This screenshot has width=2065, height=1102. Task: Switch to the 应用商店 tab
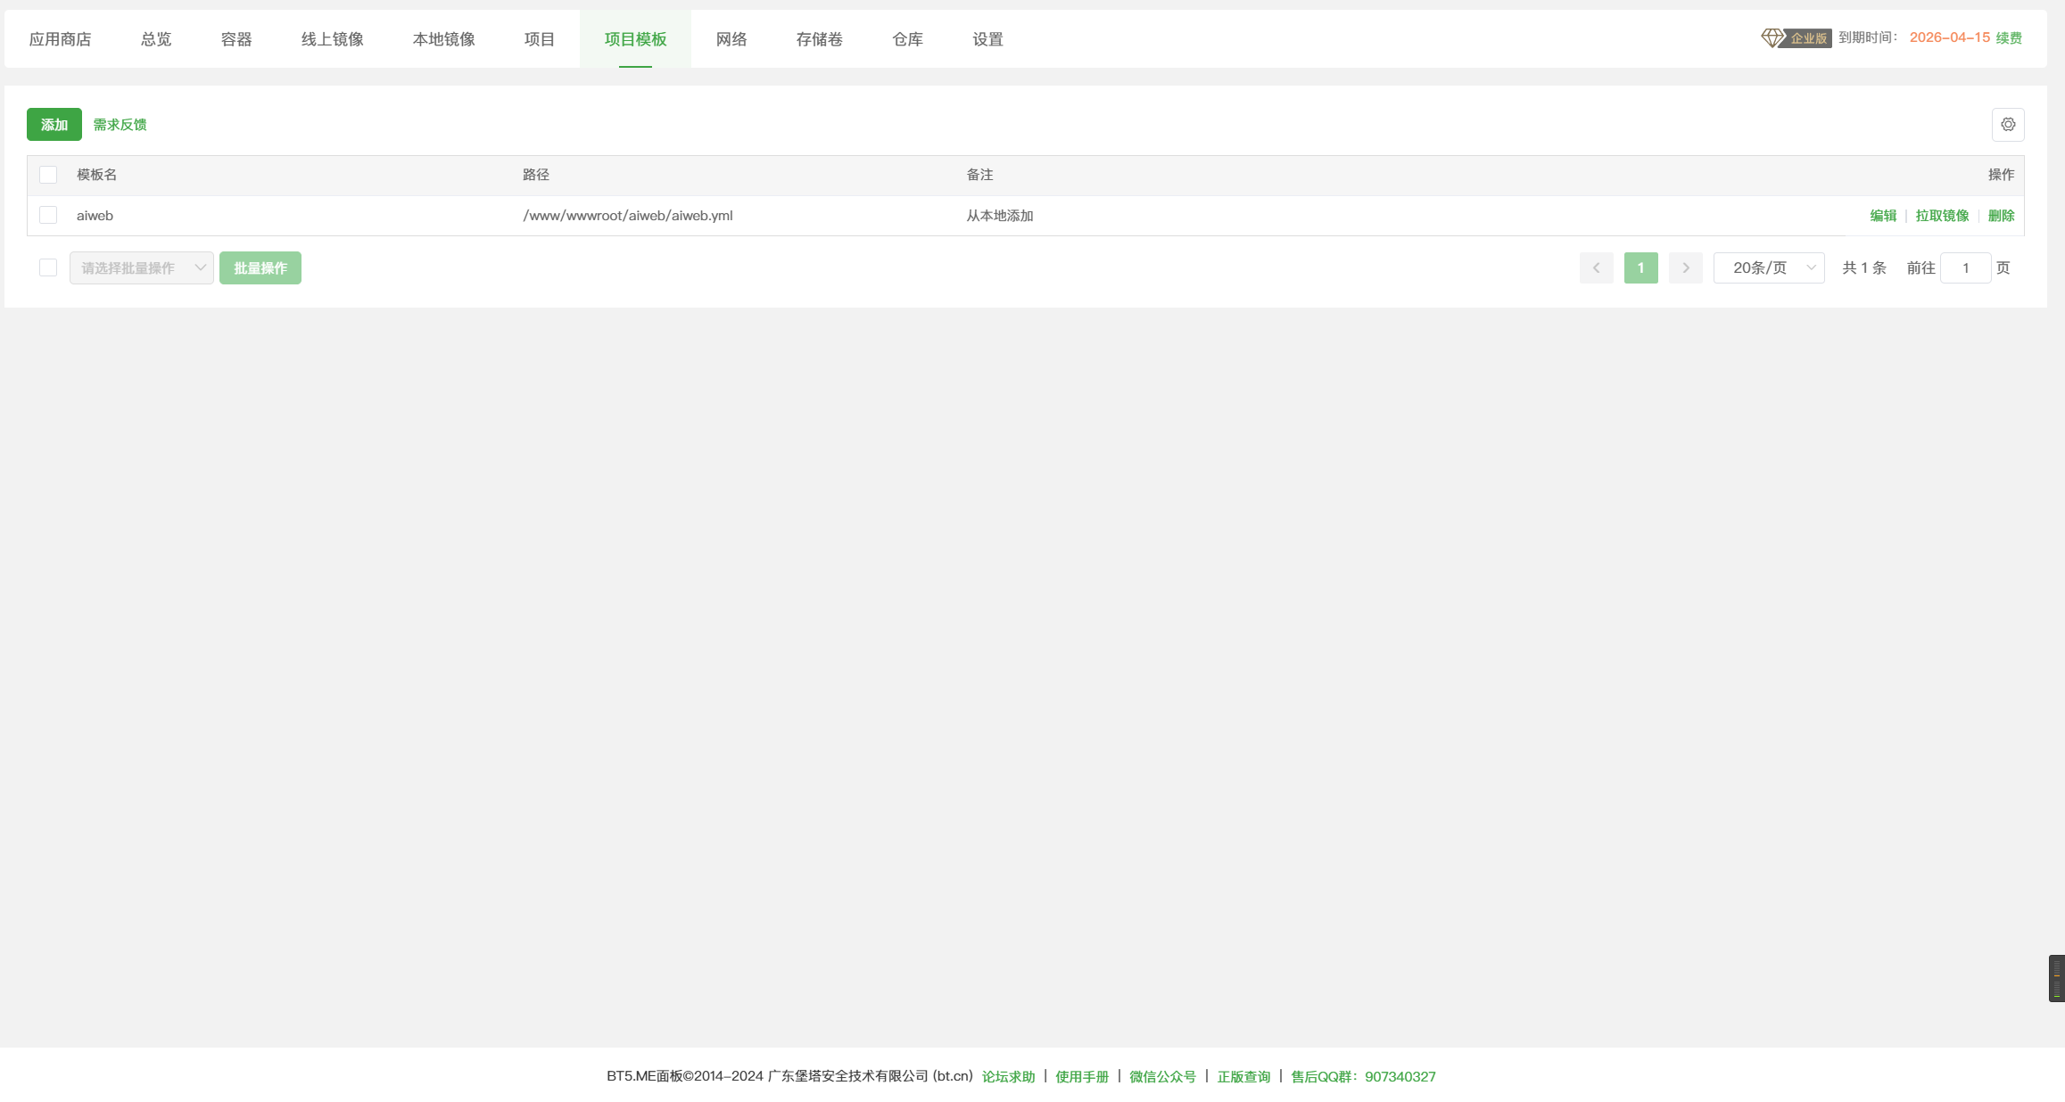60,39
